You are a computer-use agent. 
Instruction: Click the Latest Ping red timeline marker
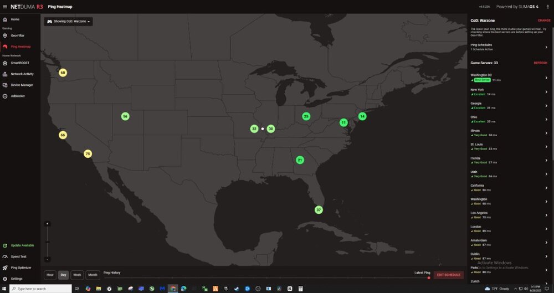(429, 278)
